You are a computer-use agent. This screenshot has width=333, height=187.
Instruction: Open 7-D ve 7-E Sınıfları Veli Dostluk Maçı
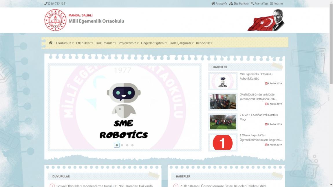259,117
